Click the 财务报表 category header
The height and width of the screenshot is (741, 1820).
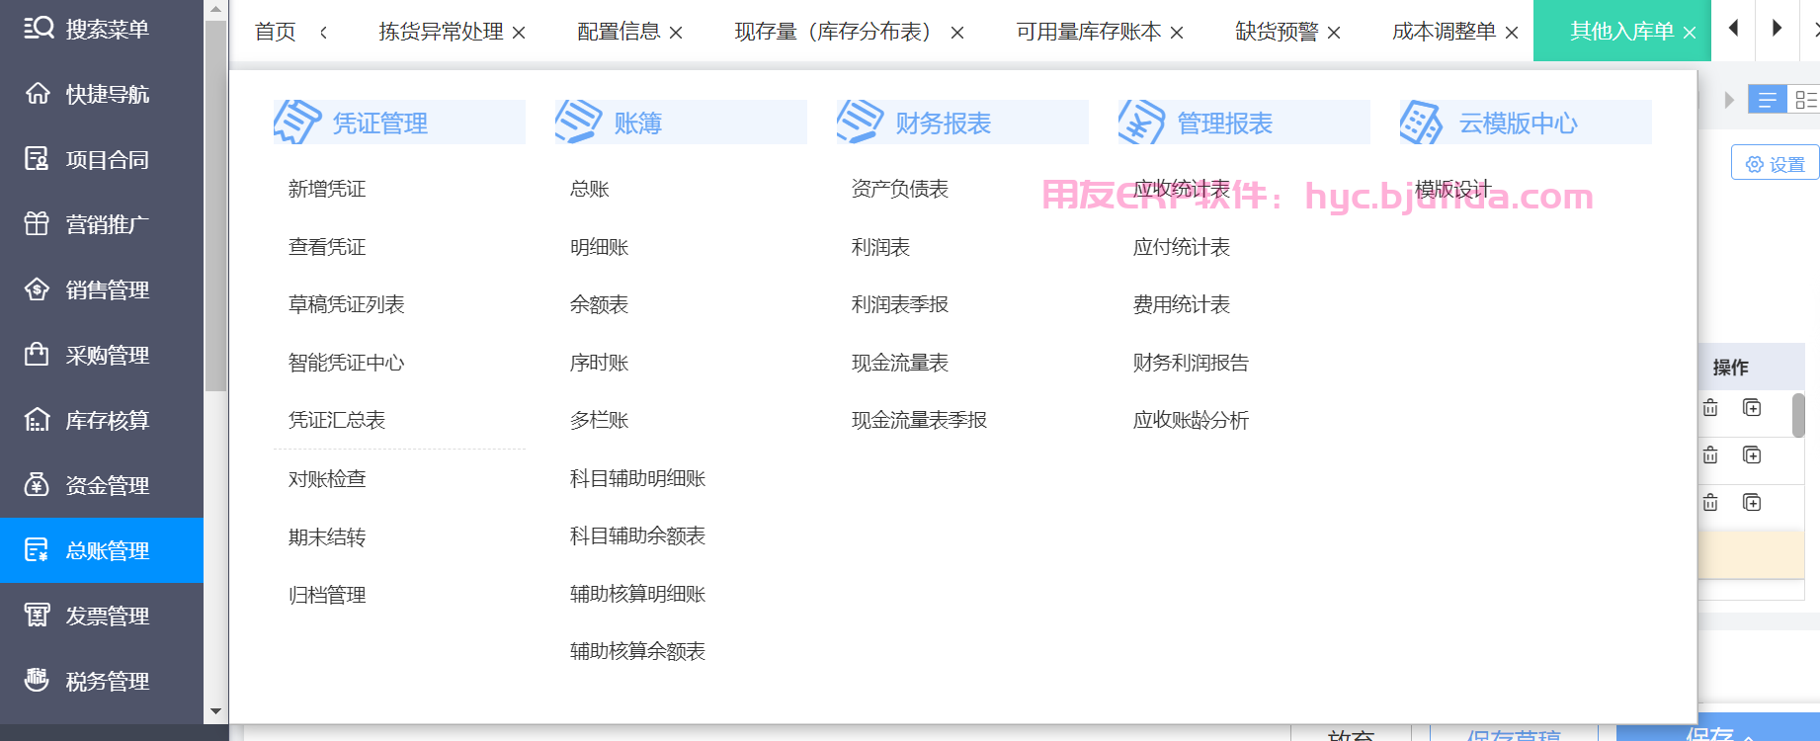pos(962,123)
